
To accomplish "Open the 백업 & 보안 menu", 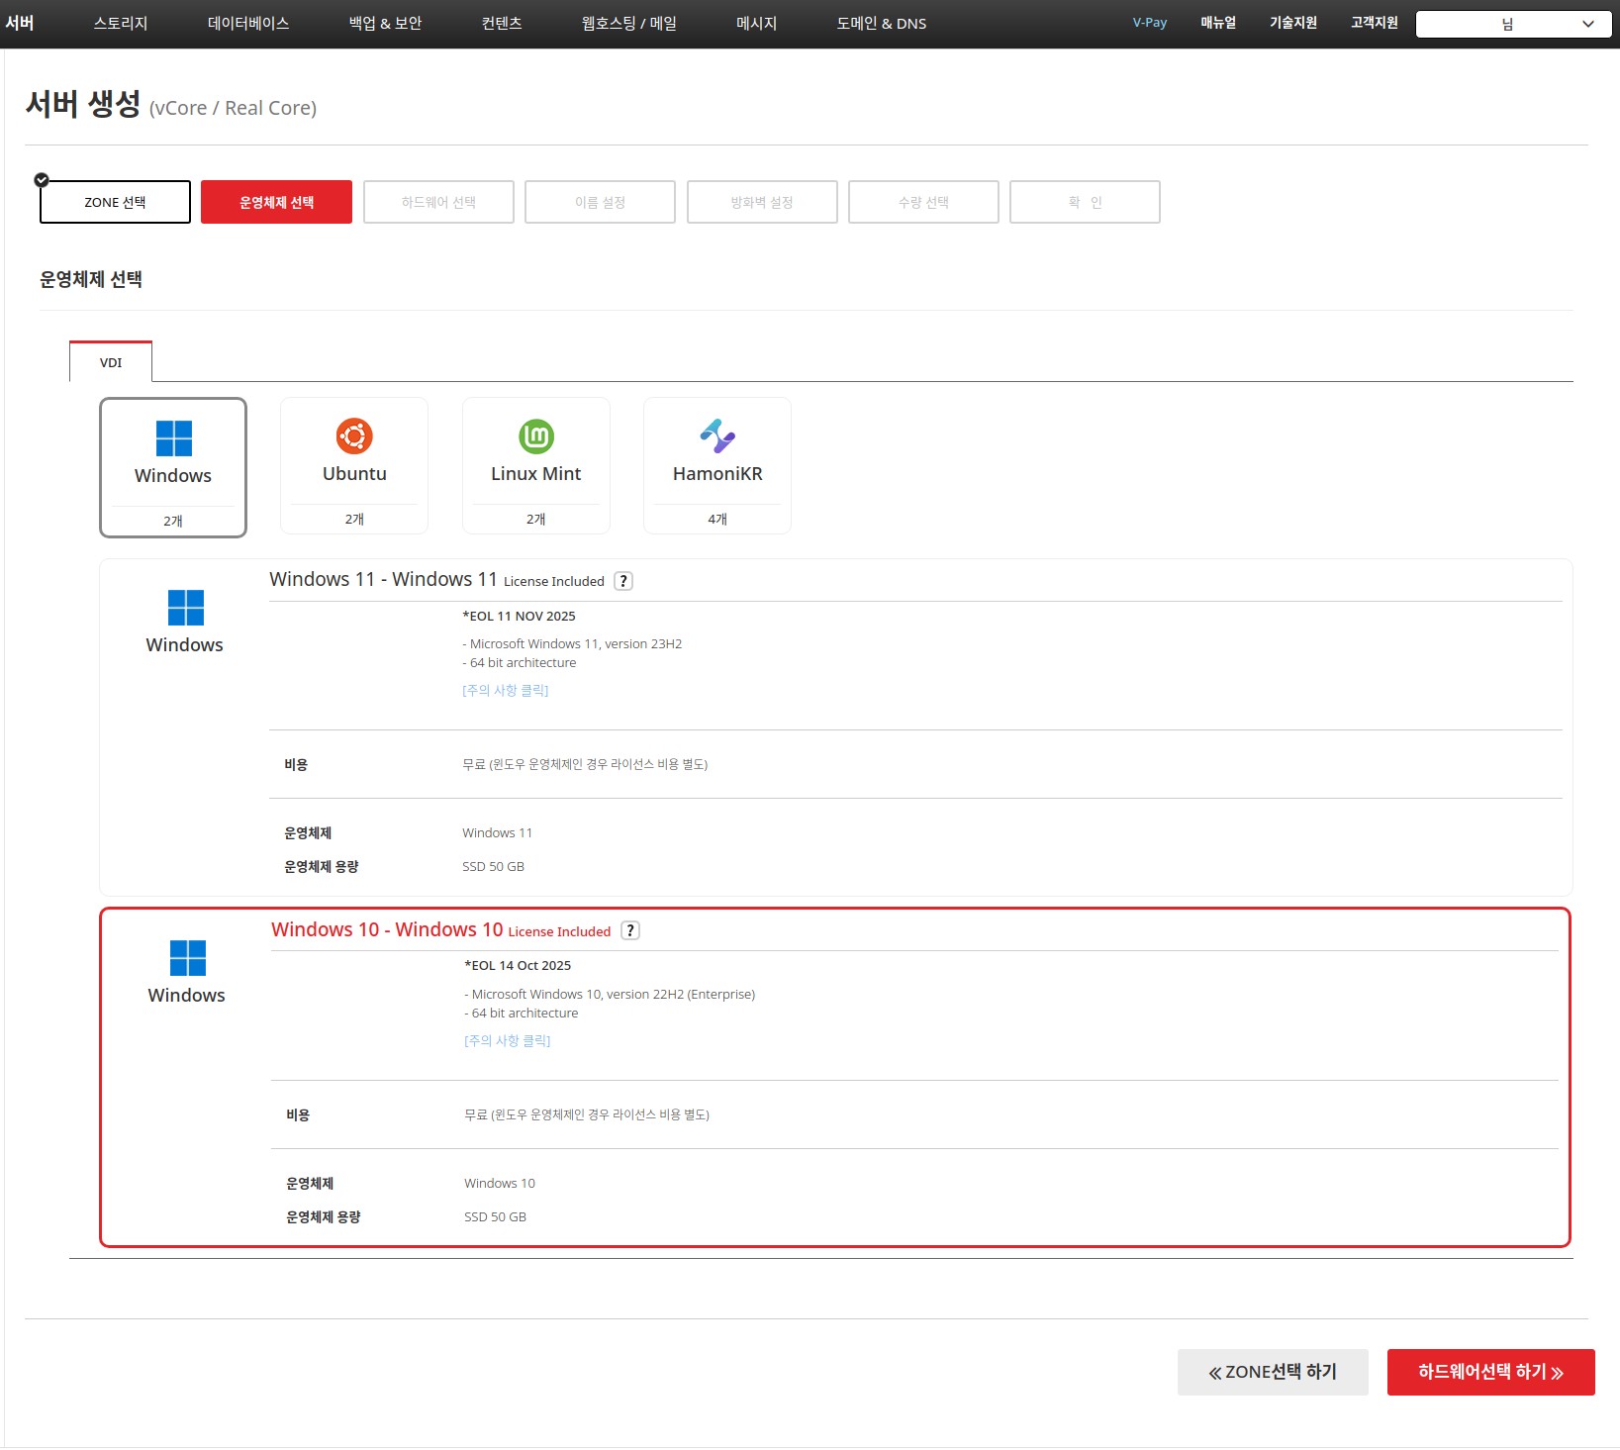I will click(x=385, y=23).
